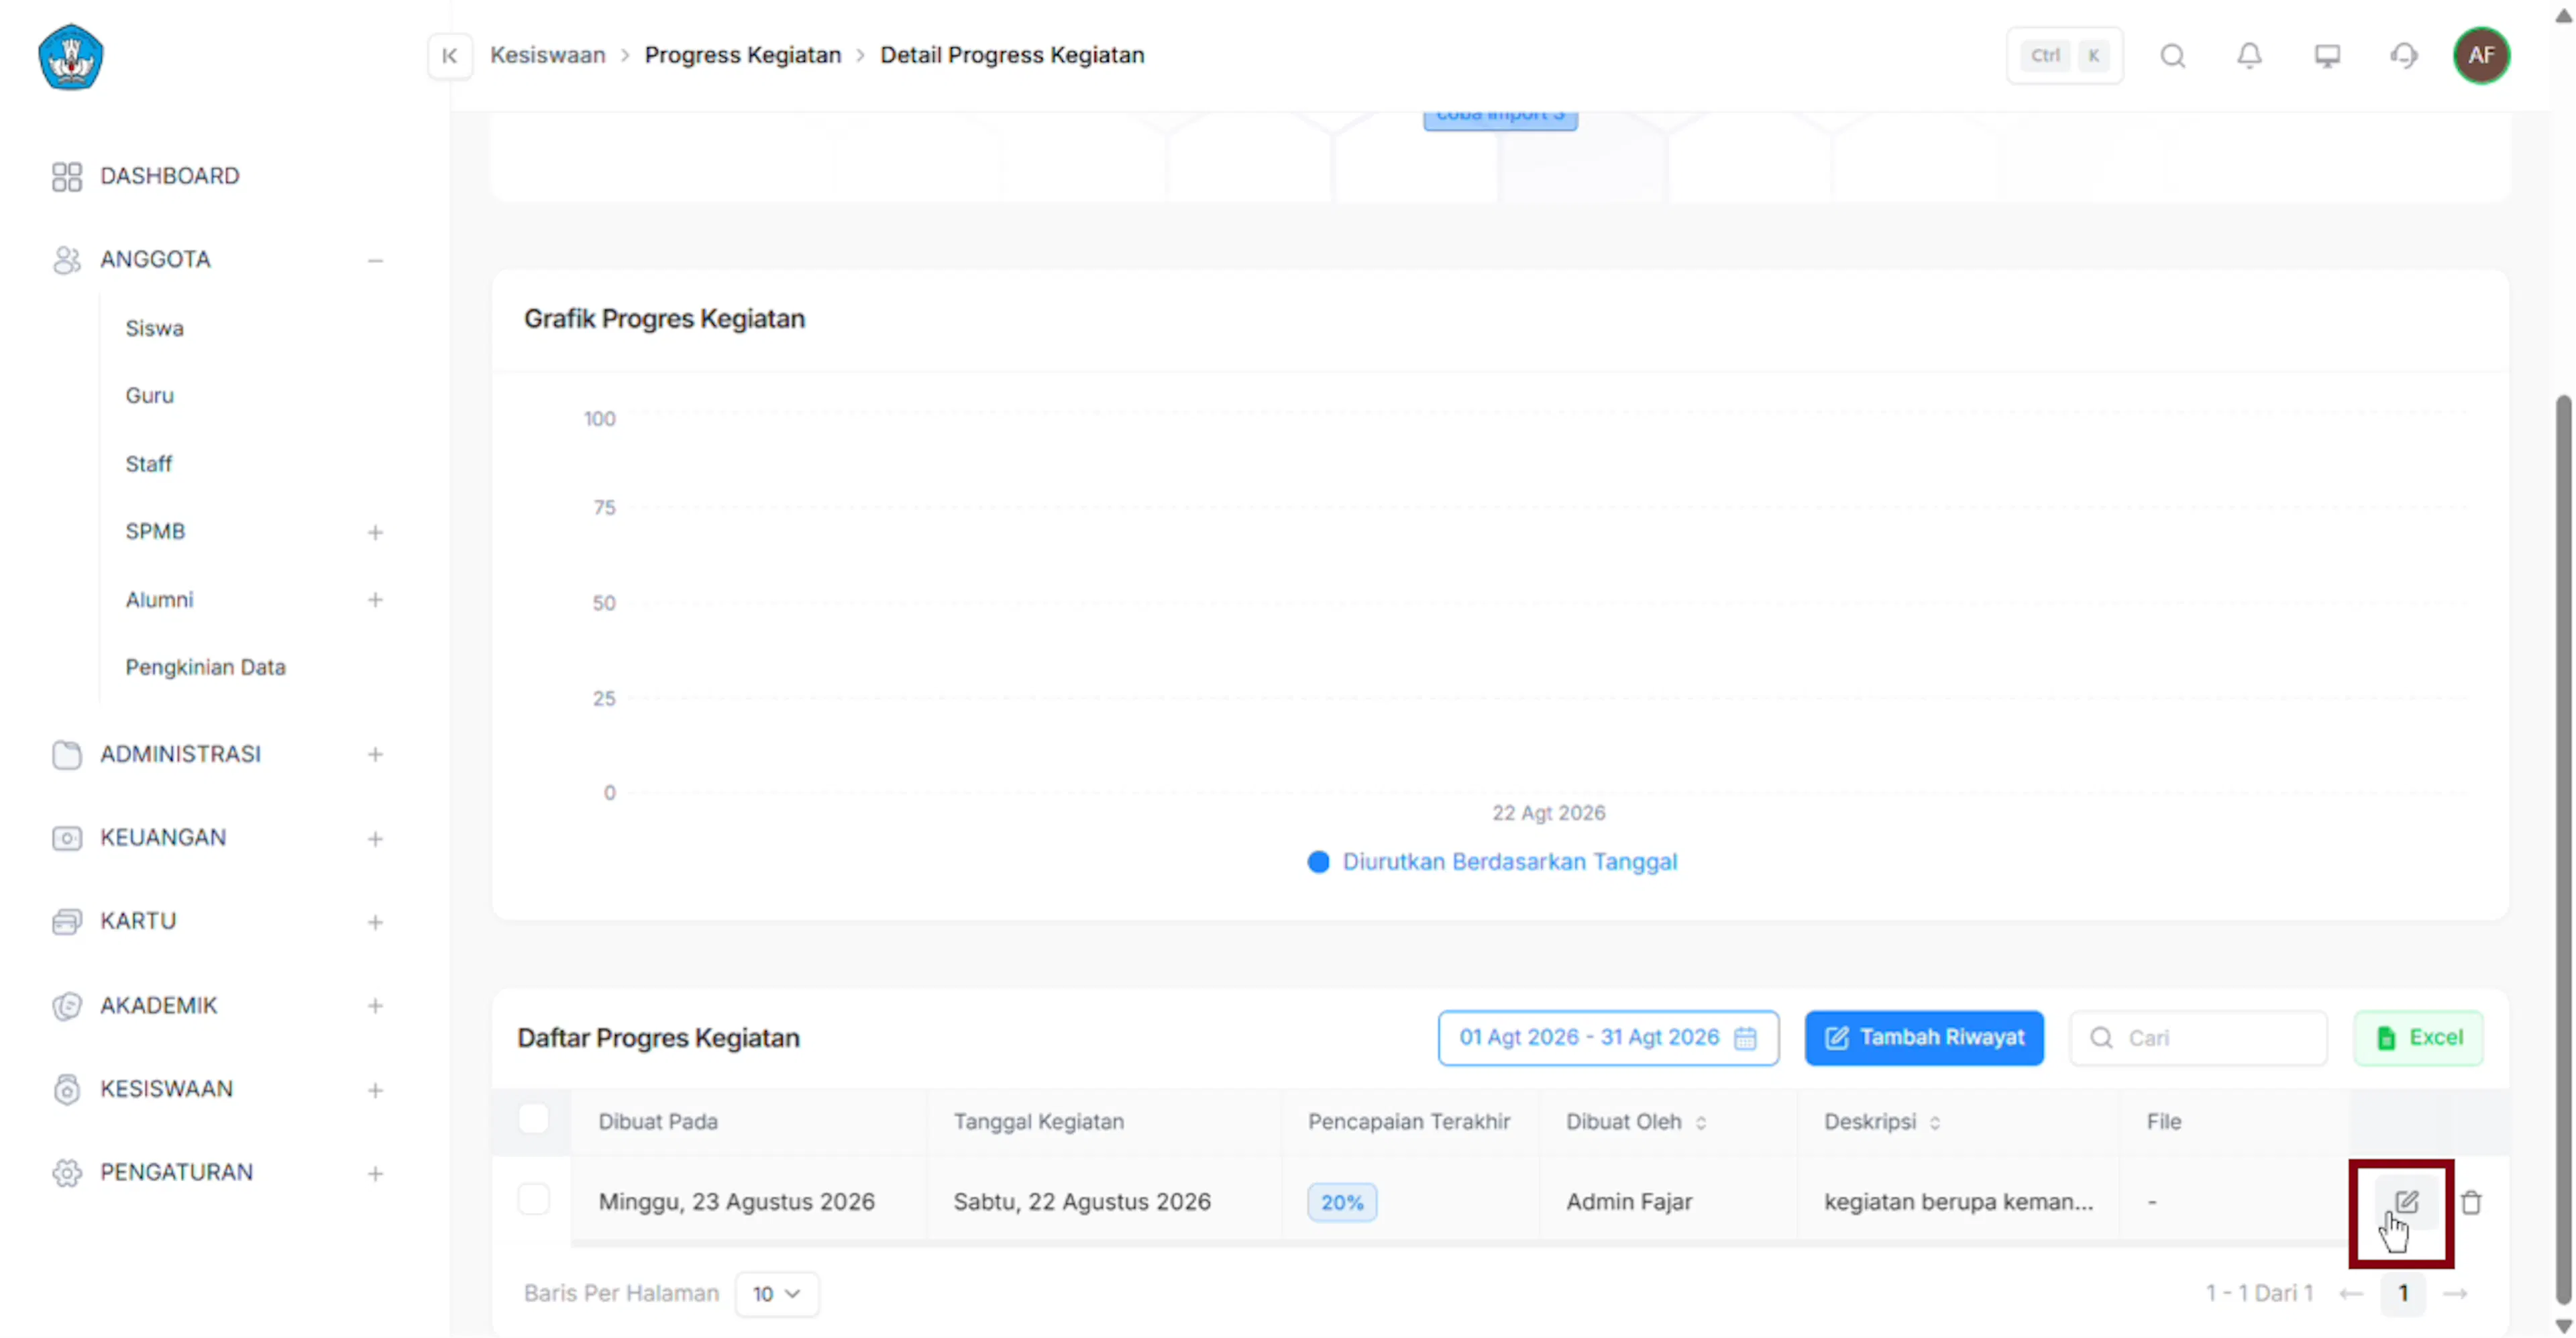
Task: Sort by the Dibuat Oleh column arrows
Action: [x=1701, y=1123]
